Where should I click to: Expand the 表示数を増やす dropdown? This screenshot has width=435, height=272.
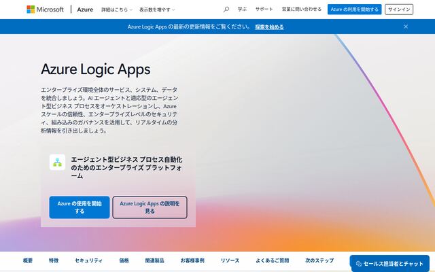pos(157,10)
